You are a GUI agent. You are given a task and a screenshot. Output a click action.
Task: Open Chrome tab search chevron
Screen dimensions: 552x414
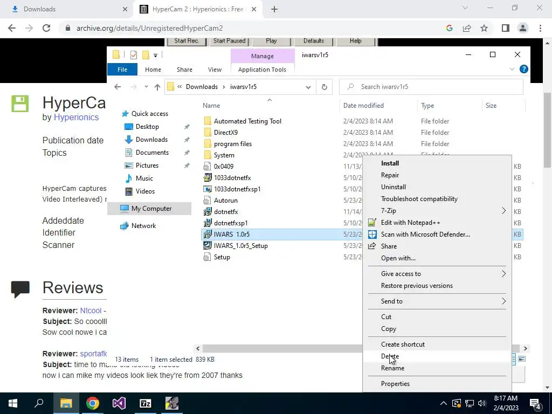465,8
